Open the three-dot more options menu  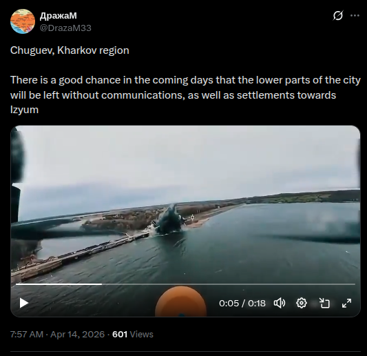(355, 16)
